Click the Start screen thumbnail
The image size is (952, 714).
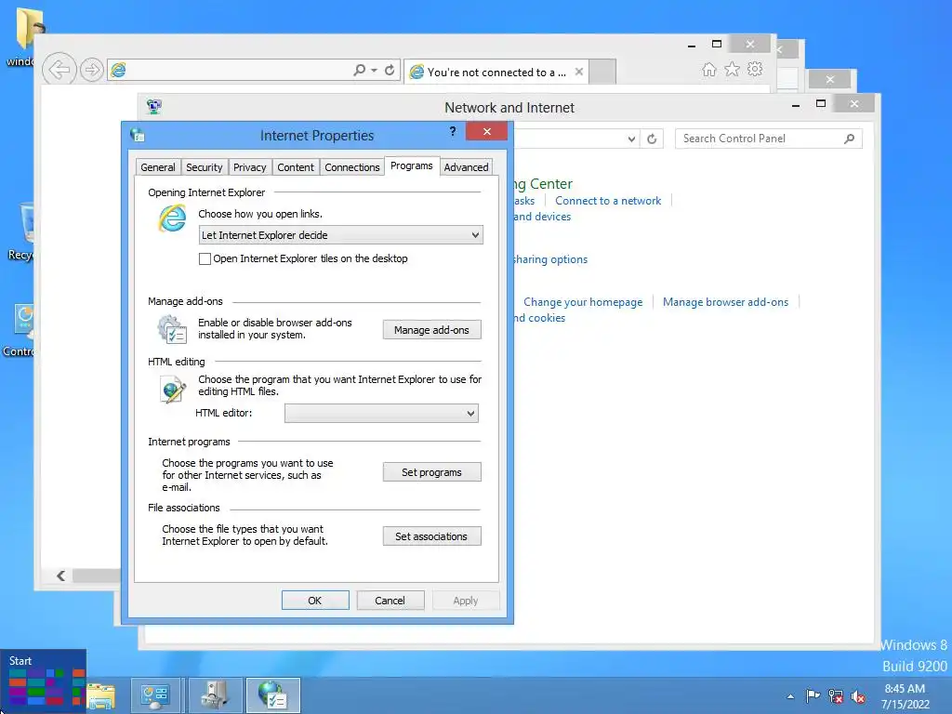coord(43,681)
